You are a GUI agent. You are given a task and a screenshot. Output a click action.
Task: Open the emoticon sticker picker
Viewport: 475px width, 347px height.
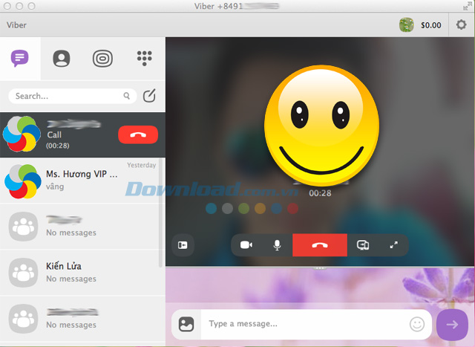(x=417, y=324)
